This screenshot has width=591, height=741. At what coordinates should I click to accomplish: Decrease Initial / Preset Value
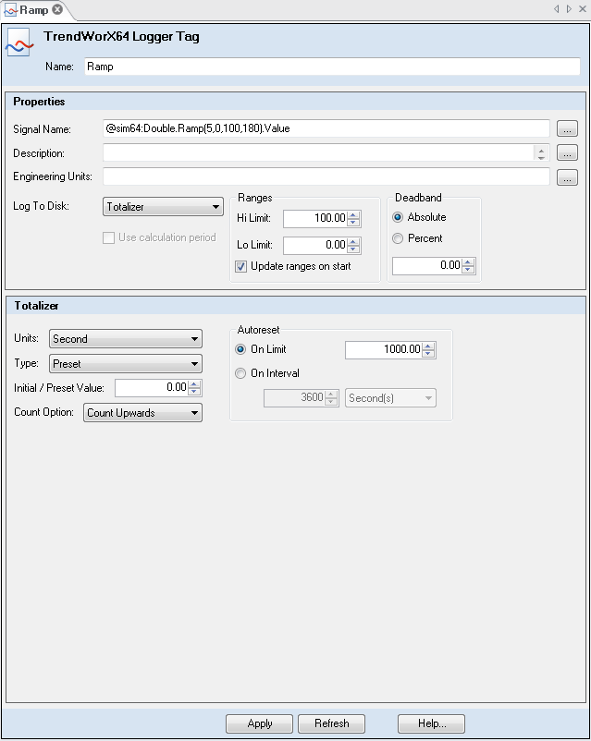[x=194, y=393]
